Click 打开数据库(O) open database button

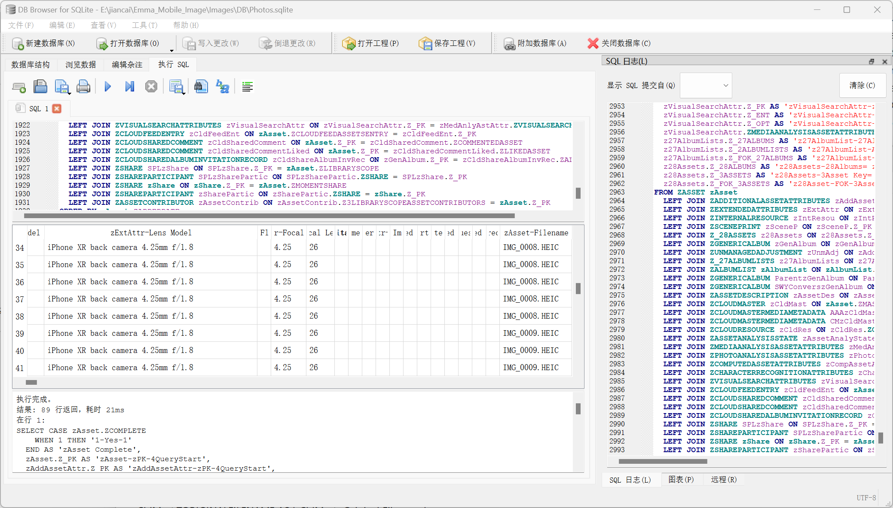coord(128,43)
